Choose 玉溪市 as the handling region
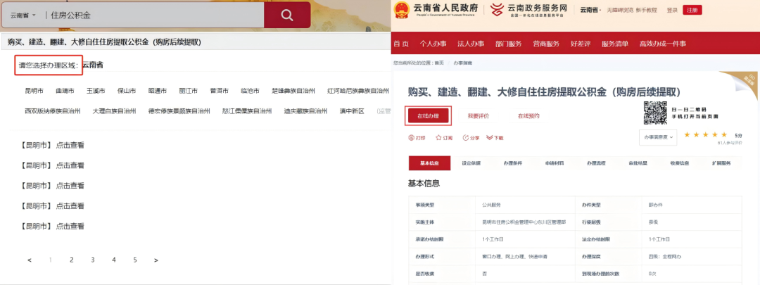 (96, 91)
